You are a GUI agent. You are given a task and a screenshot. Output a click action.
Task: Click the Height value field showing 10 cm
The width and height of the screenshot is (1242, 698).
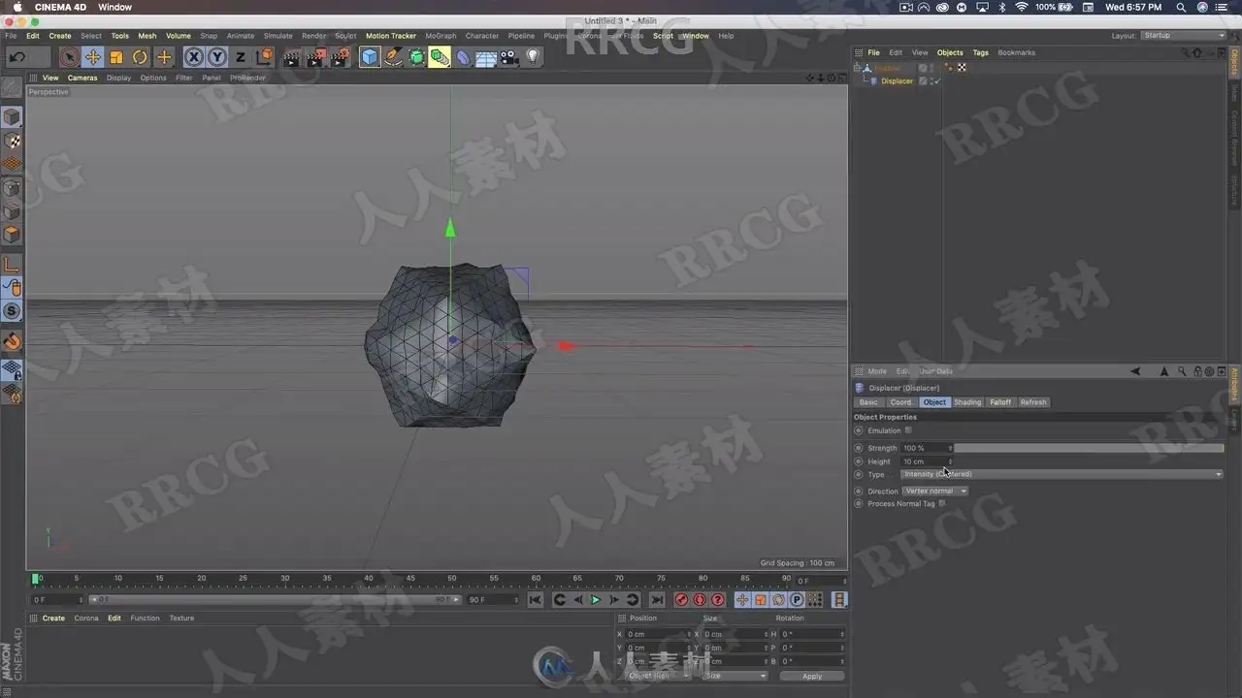click(924, 461)
